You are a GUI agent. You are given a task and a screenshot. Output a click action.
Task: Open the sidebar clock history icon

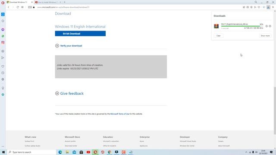[x=3, y=73]
